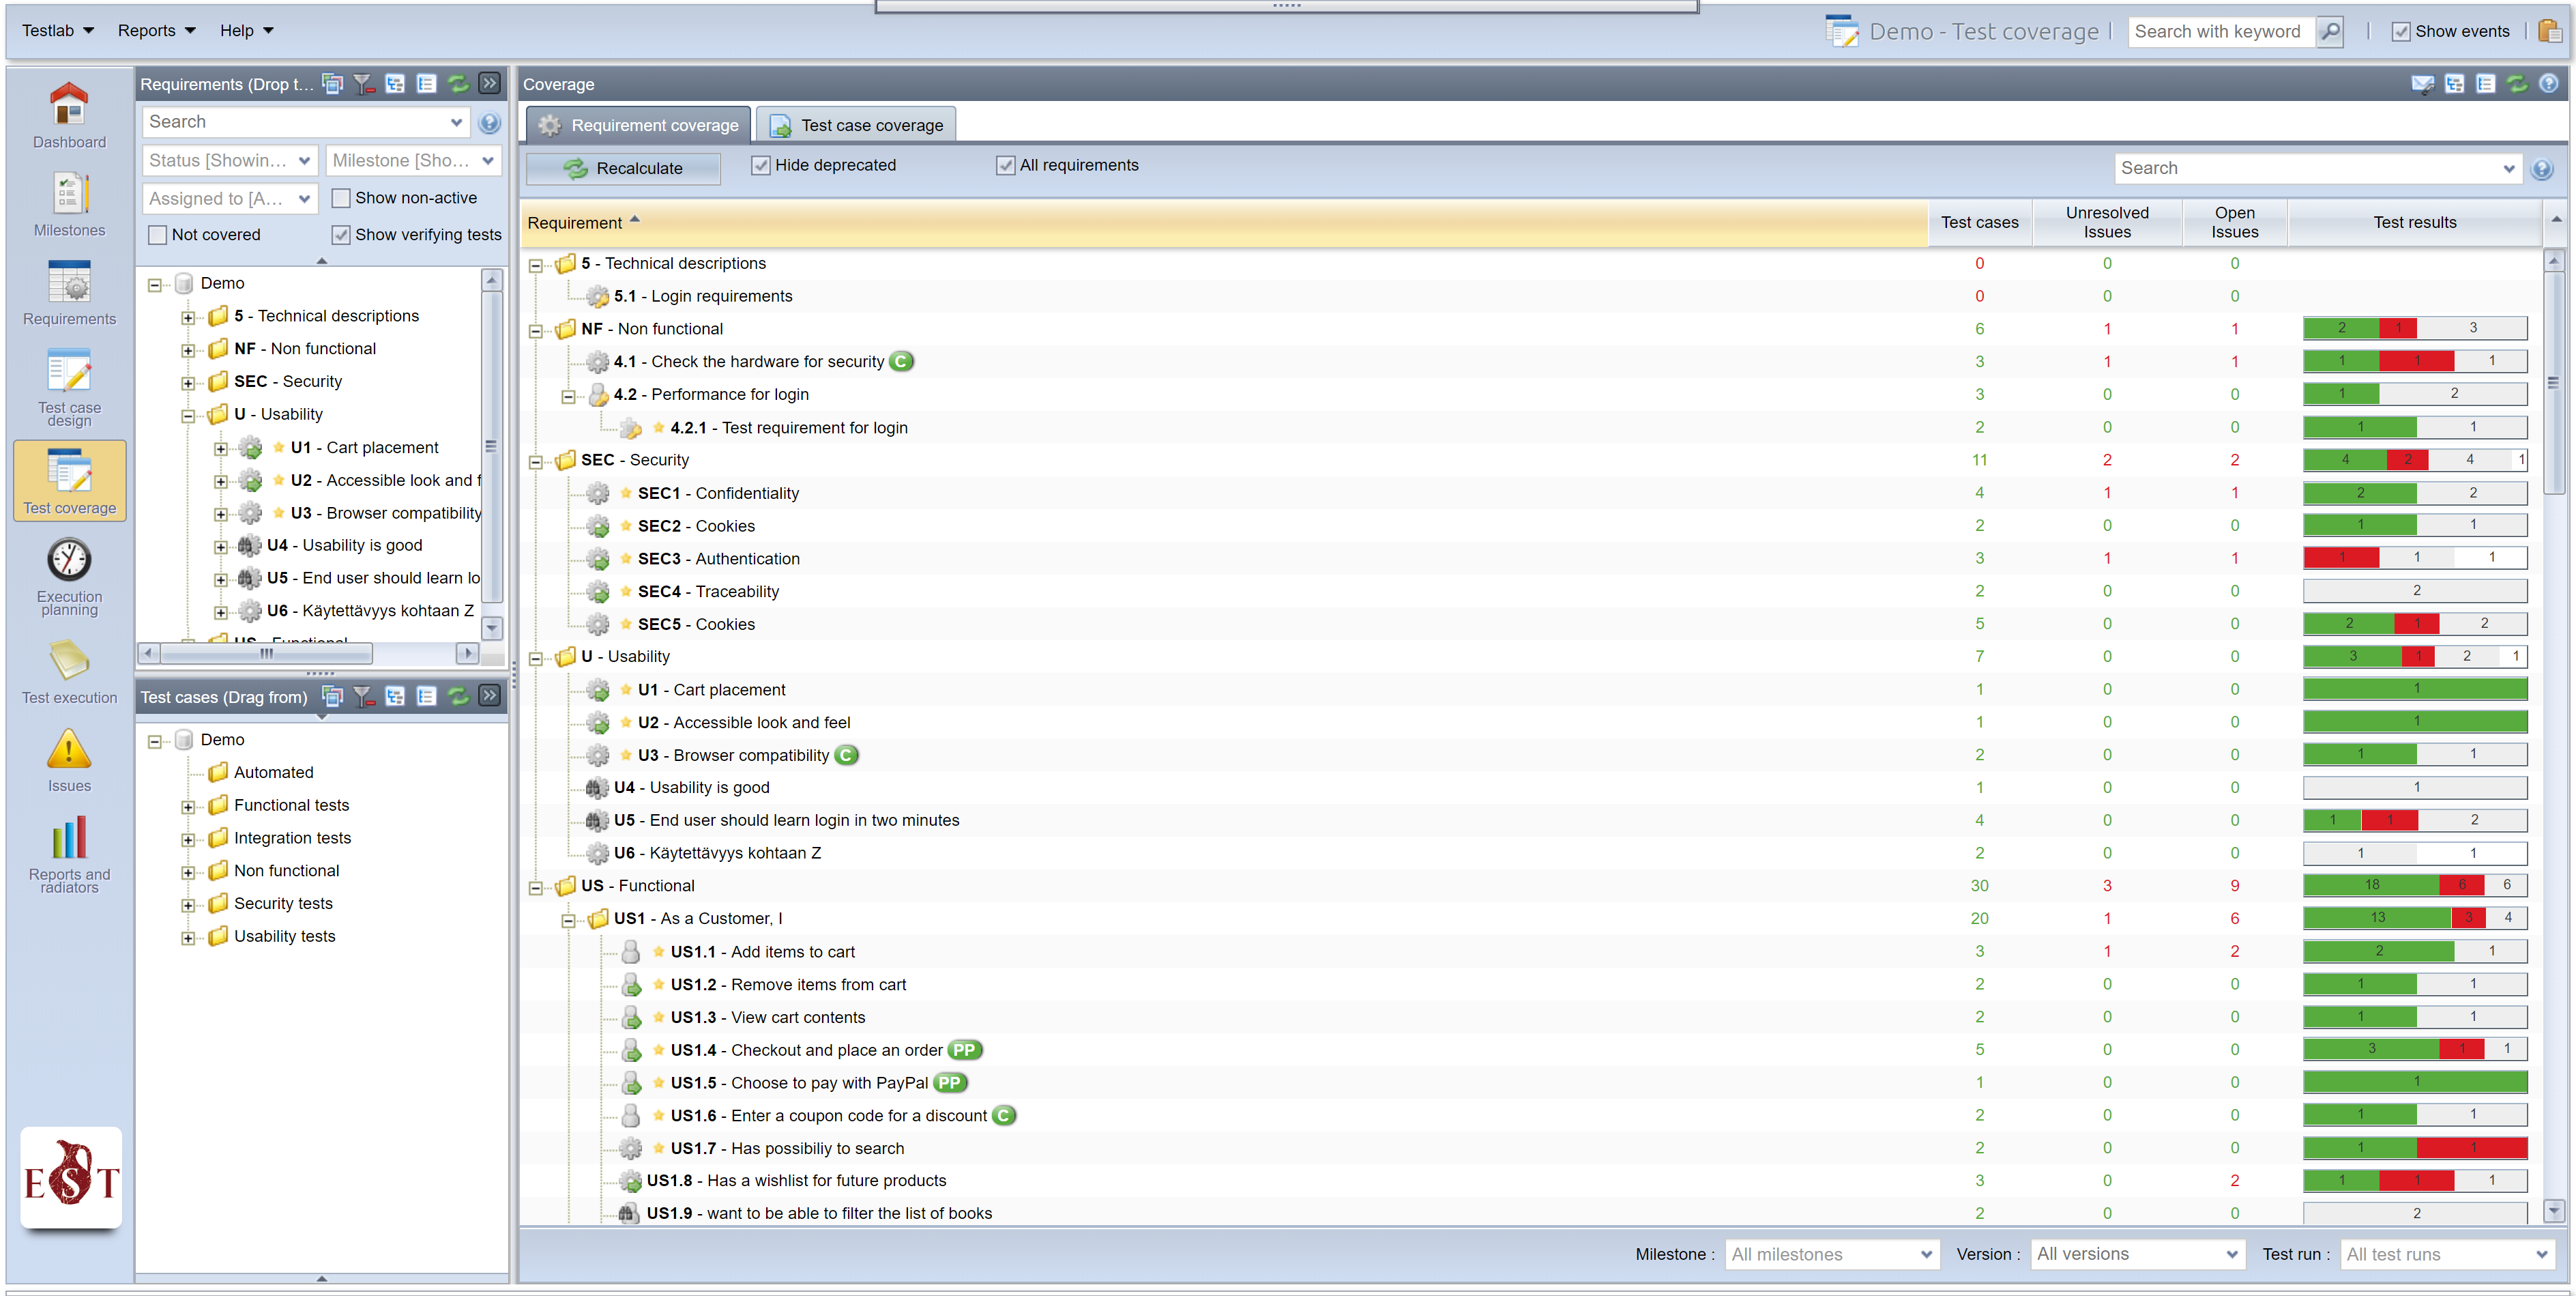Collapse the US - Functional folder

(x=536, y=887)
